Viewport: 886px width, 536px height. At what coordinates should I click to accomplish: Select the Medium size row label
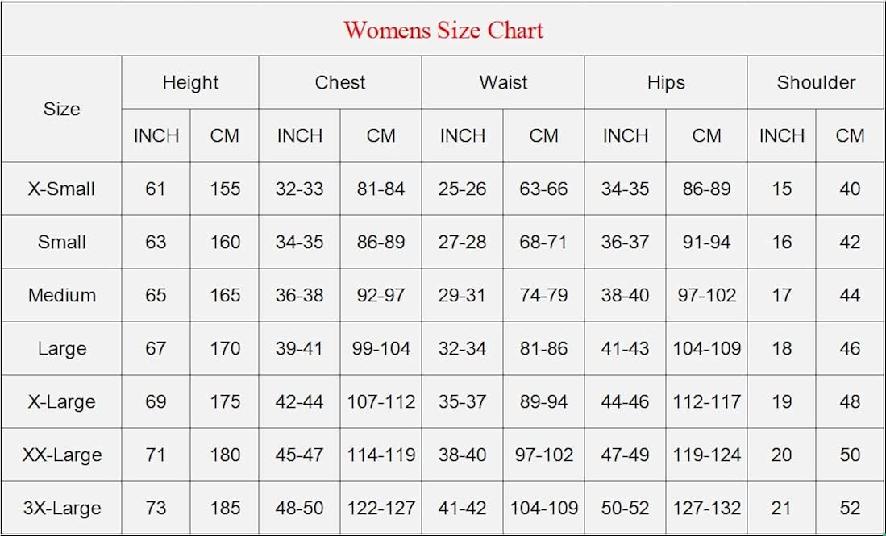[x=61, y=295]
